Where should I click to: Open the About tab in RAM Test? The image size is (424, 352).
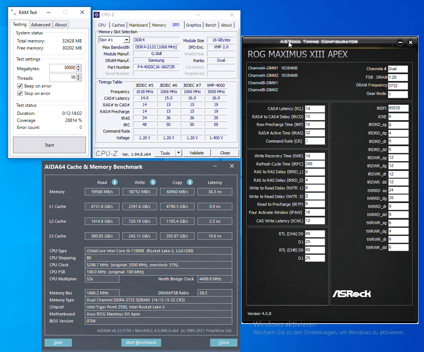[60, 25]
